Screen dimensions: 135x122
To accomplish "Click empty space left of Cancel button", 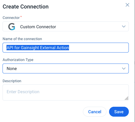I will click(x=42, y=112).
